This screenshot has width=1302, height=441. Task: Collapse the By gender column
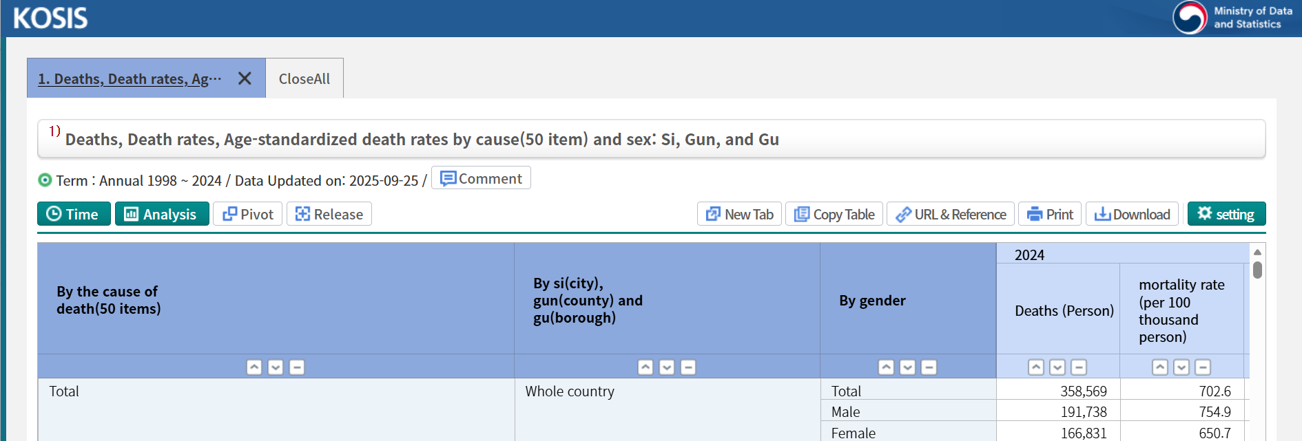click(929, 367)
